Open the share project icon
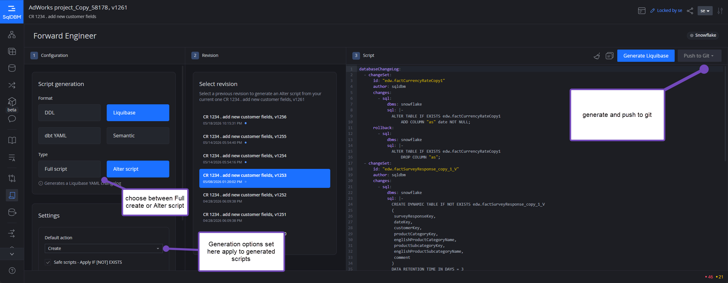 (690, 11)
